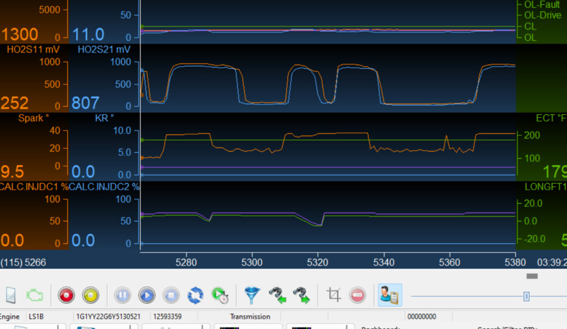The width and height of the screenshot is (567, 329).
Task: Click the 11.0 blue value readout
Action: (x=88, y=35)
